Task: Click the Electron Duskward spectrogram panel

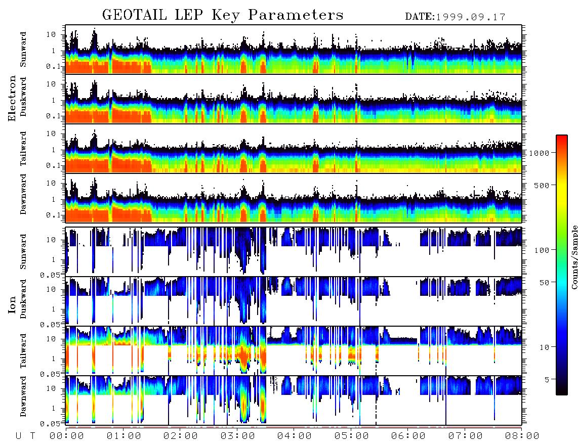Action: (294, 99)
